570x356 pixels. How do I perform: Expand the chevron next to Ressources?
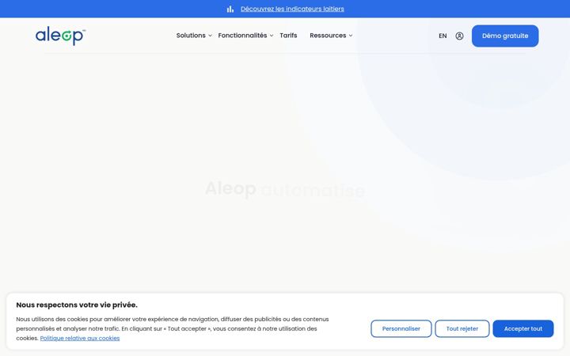click(x=351, y=36)
